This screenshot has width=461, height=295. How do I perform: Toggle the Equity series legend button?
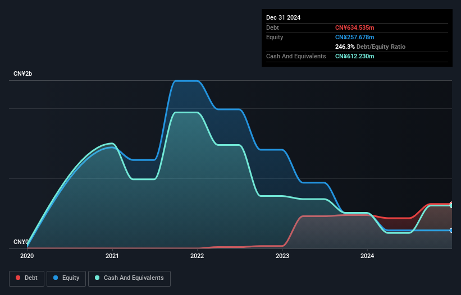coord(66,278)
